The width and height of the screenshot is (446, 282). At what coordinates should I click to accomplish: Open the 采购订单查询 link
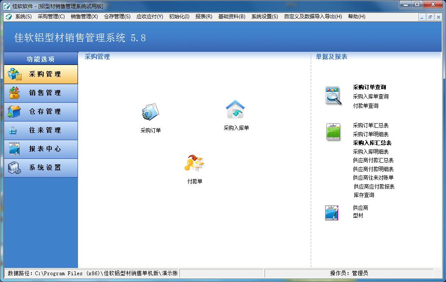coord(370,87)
